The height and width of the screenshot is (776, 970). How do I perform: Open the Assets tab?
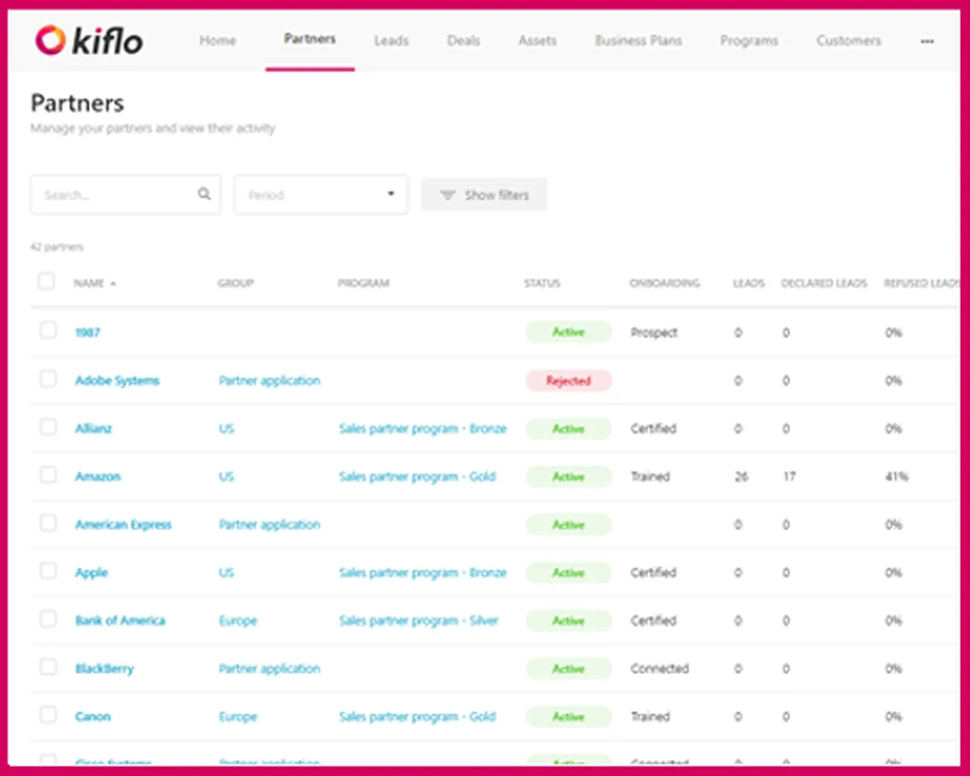pyautogui.click(x=538, y=40)
